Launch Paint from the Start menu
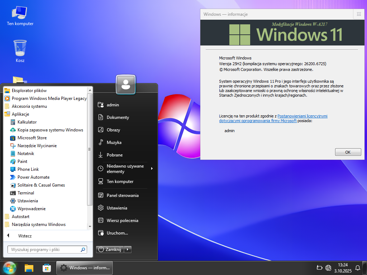Viewport: 367px width, 275px height. coord(22,161)
